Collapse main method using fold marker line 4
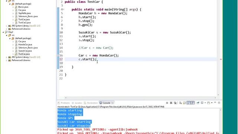Viewport: 238px width, 134px height. (64, 9)
